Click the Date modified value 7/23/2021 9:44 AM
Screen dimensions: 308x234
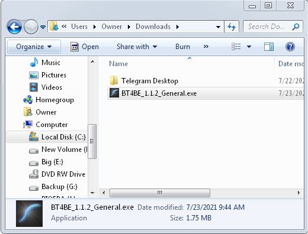coord(216,207)
